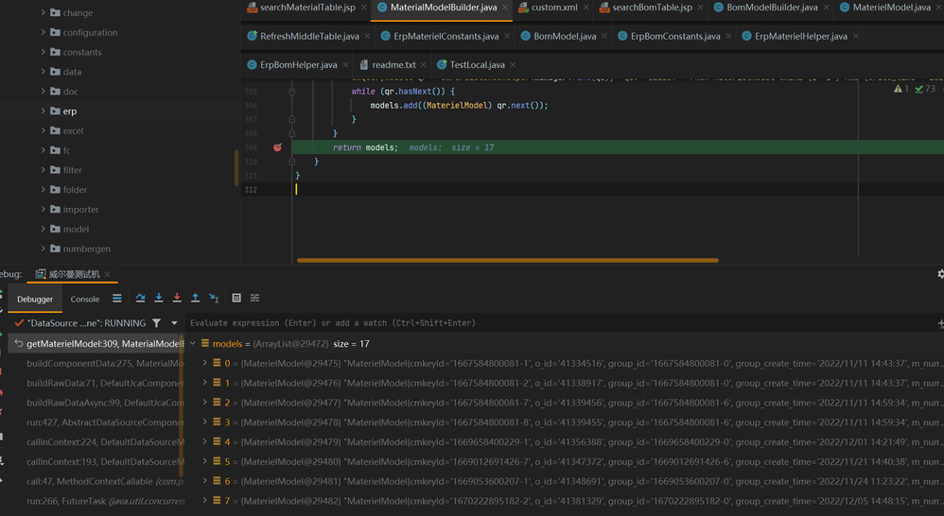The image size is (944, 516).
Task: Toggle the breakpoint on line 309
Action: pos(277,147)
